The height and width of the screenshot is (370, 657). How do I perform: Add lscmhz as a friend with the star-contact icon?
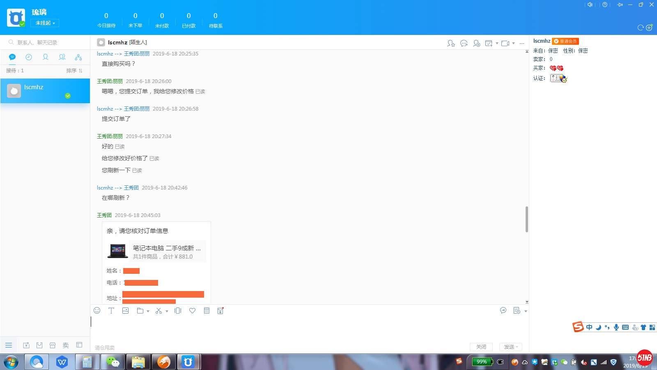[x=451, y=43]
